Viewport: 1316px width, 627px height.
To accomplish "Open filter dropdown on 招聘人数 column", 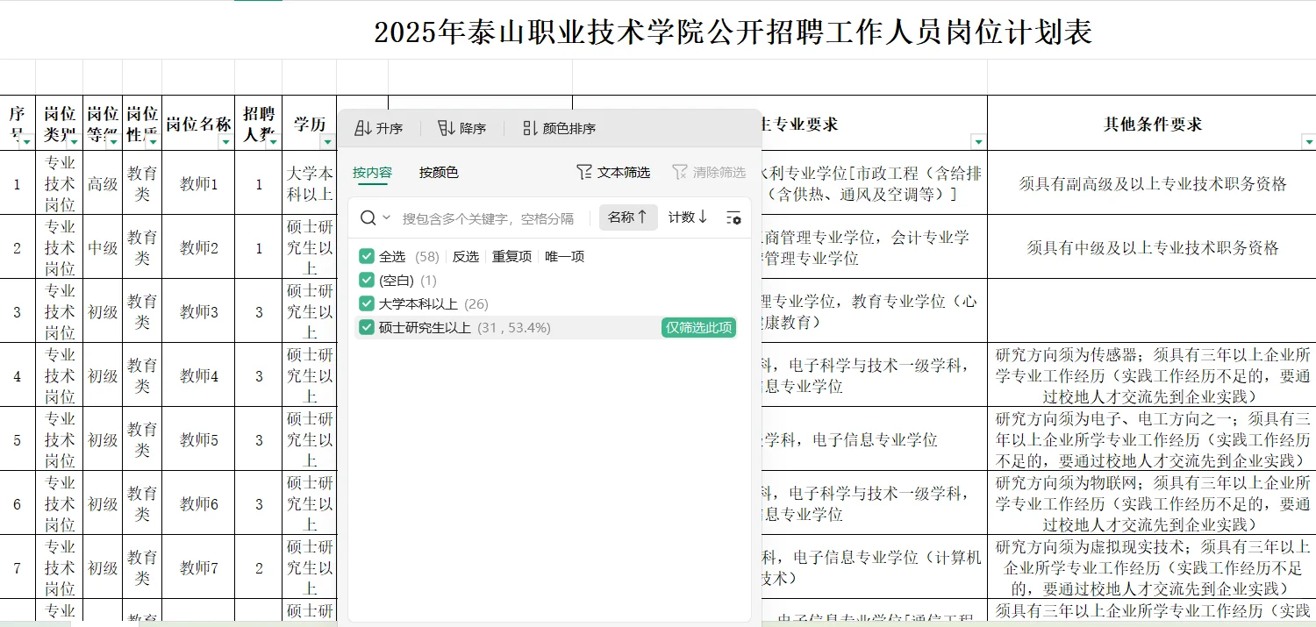I will point(273,142).
